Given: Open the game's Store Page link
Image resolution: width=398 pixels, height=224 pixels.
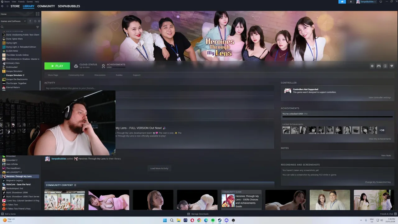Looking at the screenshot, I should coord(53,75).
